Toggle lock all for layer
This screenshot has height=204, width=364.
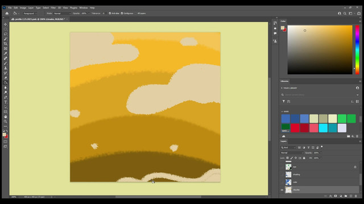[304, 158]
